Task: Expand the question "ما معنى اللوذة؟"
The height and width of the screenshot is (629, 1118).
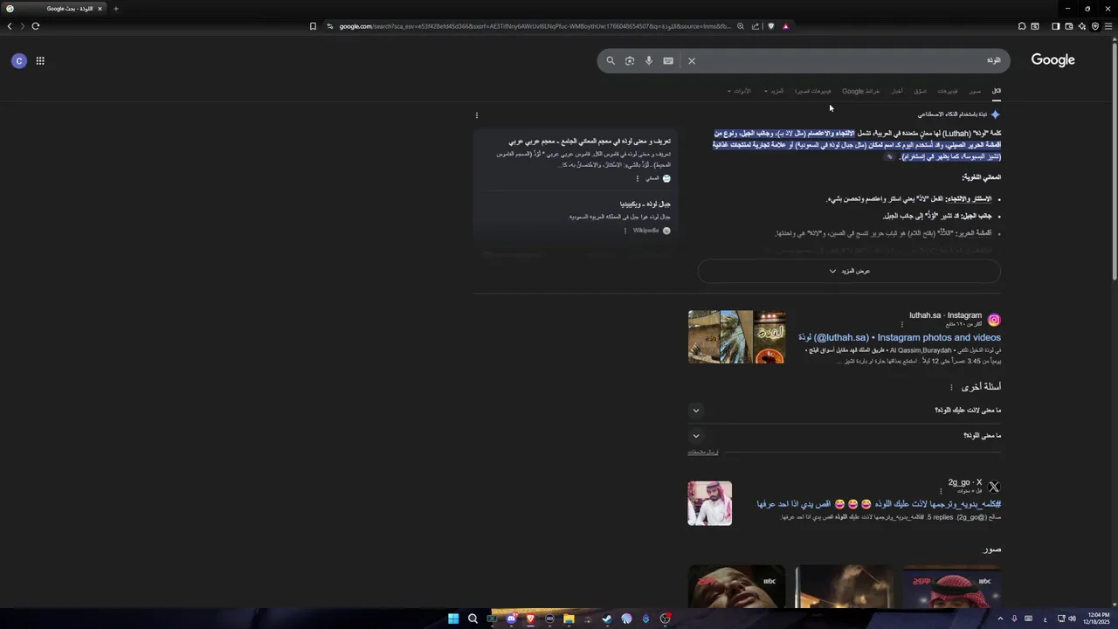Action: [x=844, y=436]
